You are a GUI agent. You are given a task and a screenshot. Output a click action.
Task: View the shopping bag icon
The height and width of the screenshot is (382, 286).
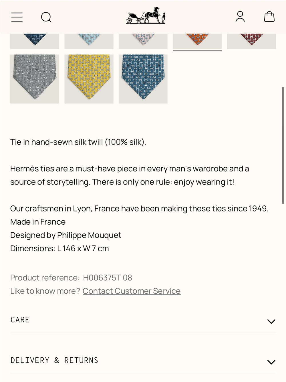coord(269,17)
